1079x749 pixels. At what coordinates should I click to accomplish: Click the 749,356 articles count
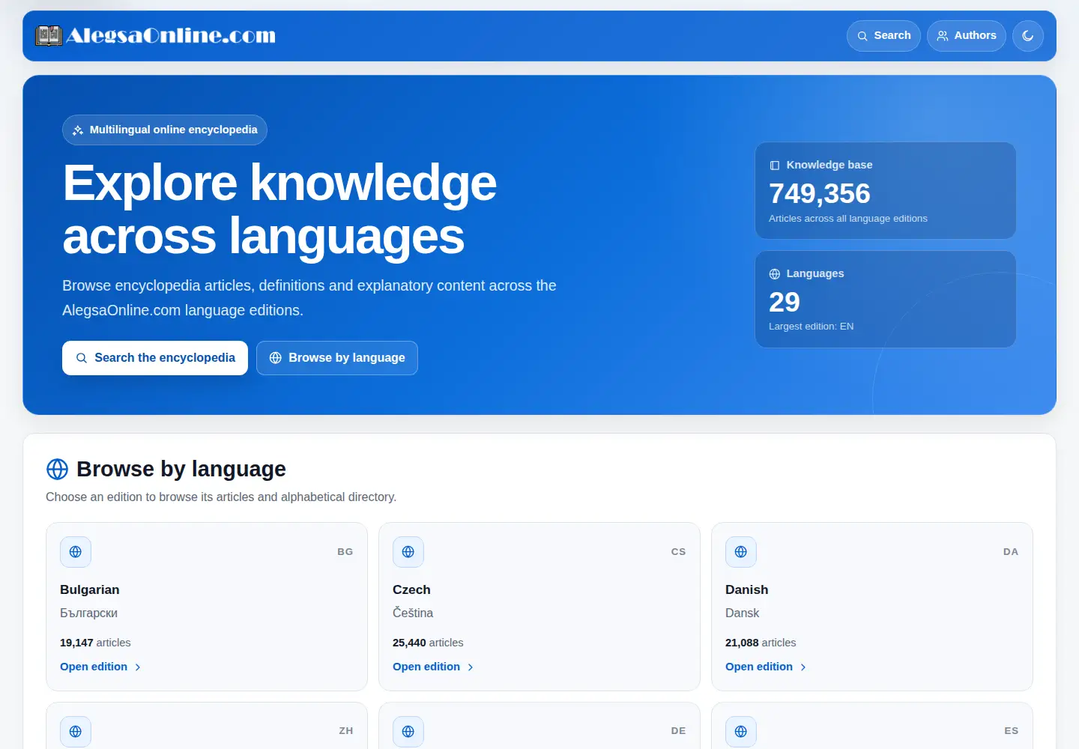[x=820, y=194]
